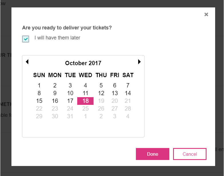Choose October 2 on the calendar

55,85
